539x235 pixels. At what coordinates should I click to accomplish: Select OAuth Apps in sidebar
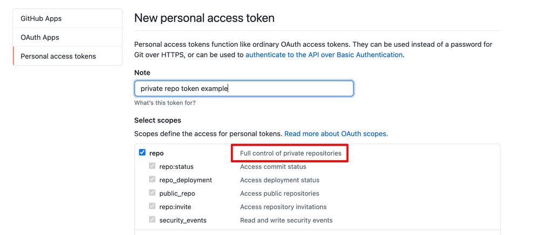click(x=40, y=37)
